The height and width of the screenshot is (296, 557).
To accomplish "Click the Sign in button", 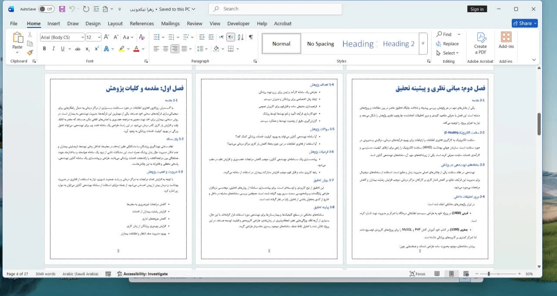I will click(x=477, y=9).
